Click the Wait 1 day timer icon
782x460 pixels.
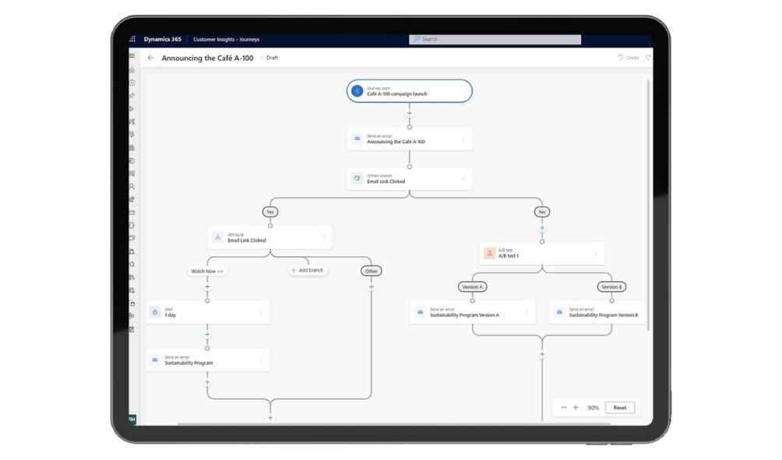click(155, 312)
